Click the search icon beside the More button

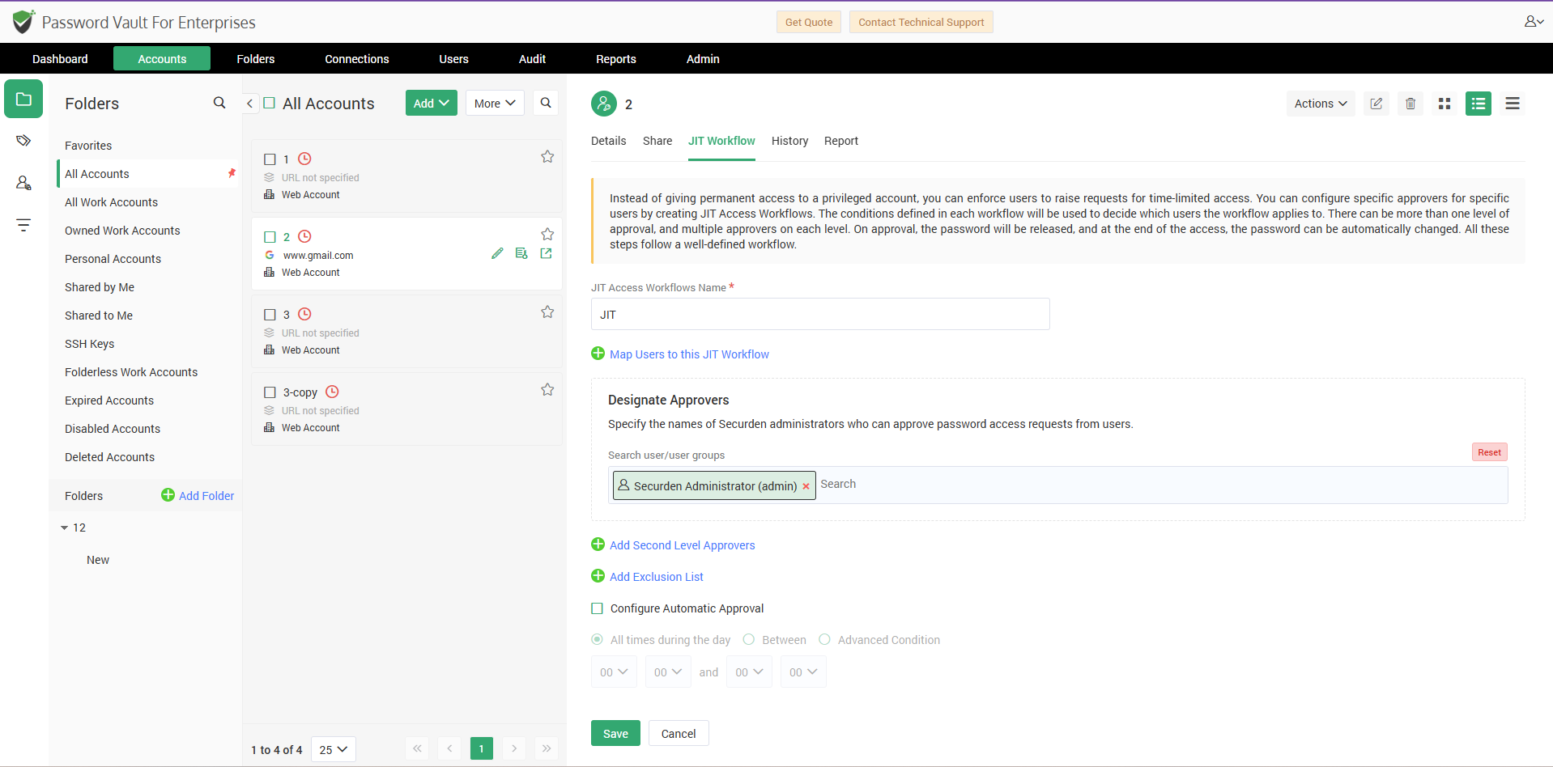tap(546, 103)
